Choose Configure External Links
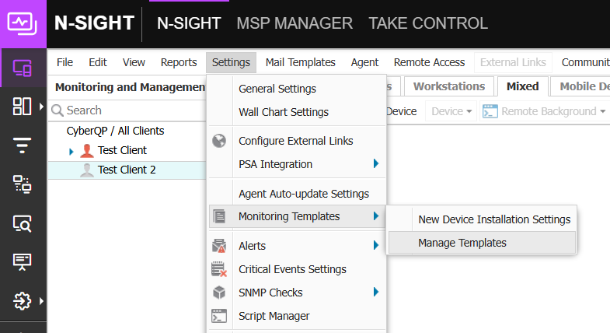 pos(298,141)
